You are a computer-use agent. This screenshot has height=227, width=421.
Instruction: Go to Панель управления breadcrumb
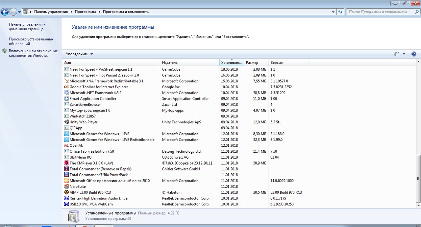pyautogui.click(x=51, y=12)
